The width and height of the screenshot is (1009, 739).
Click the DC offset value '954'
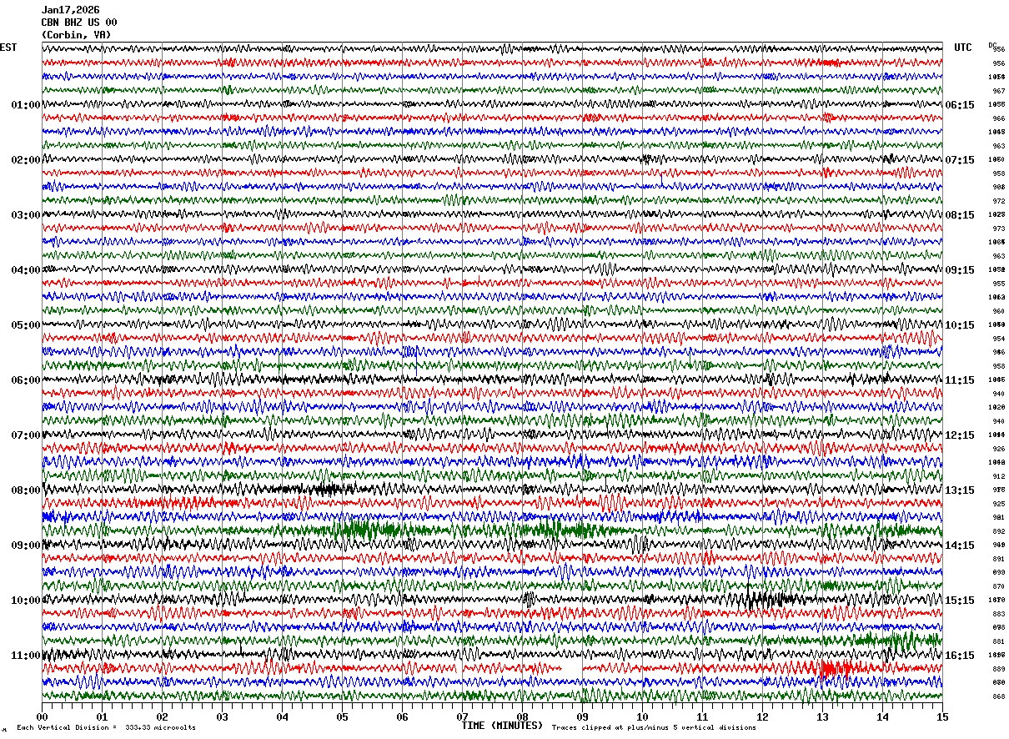click(998, 339)
